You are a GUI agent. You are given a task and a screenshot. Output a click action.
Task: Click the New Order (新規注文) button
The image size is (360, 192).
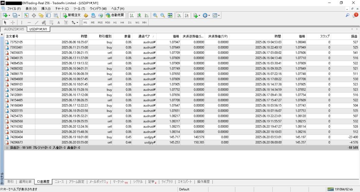(x=72, y=15)
